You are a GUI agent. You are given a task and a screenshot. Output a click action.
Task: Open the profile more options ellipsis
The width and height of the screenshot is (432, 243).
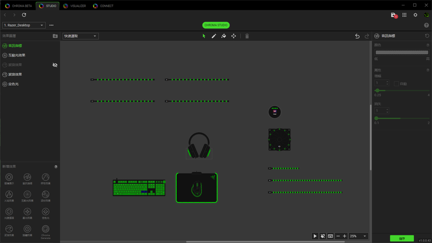pos(52,25)
